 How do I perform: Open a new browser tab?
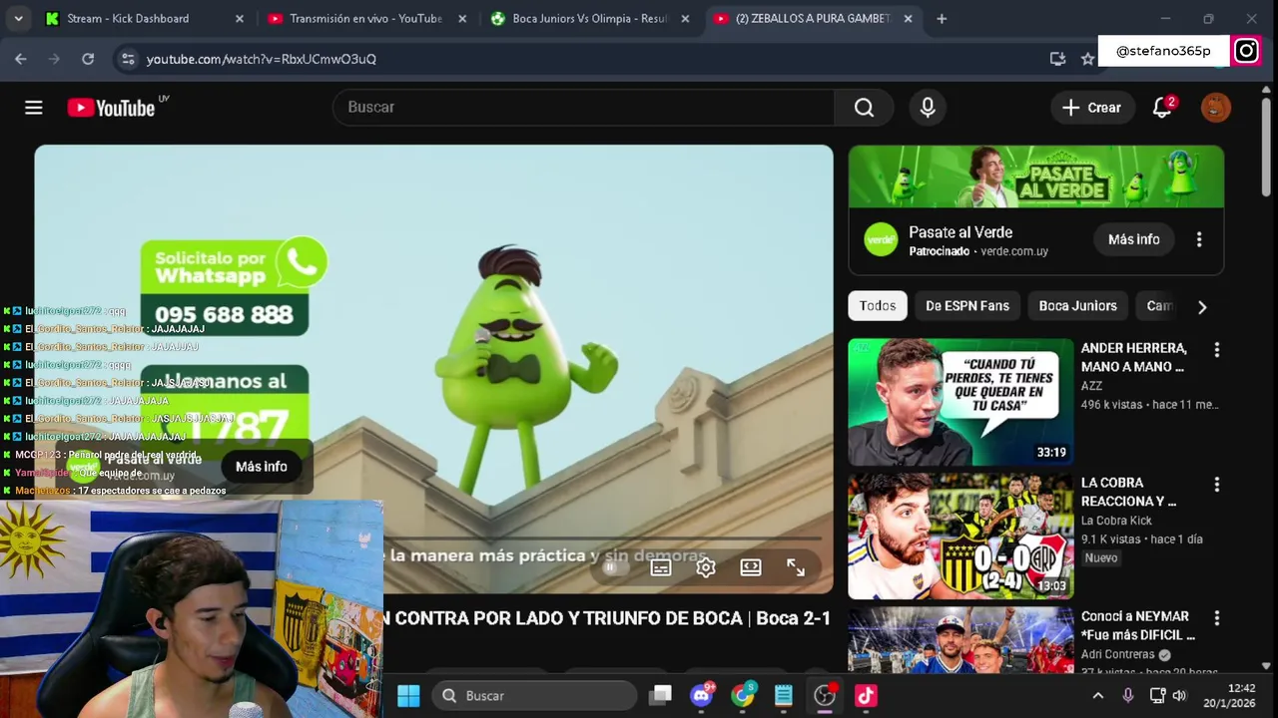(x=942, y=18)
